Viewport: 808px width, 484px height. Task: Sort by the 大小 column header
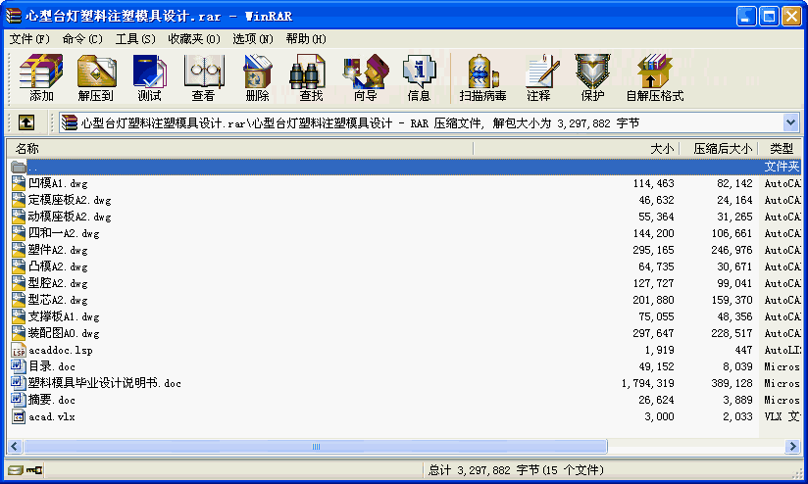click(577, 149)
